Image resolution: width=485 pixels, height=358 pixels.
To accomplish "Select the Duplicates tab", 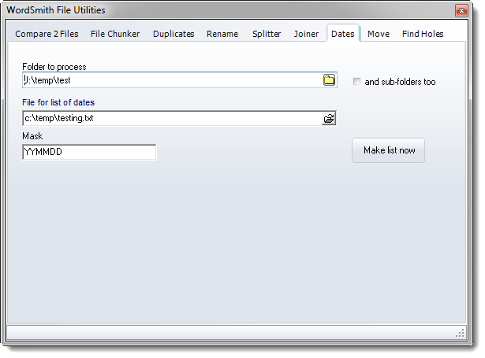I will pyautogui.click(x=173, y=34).
